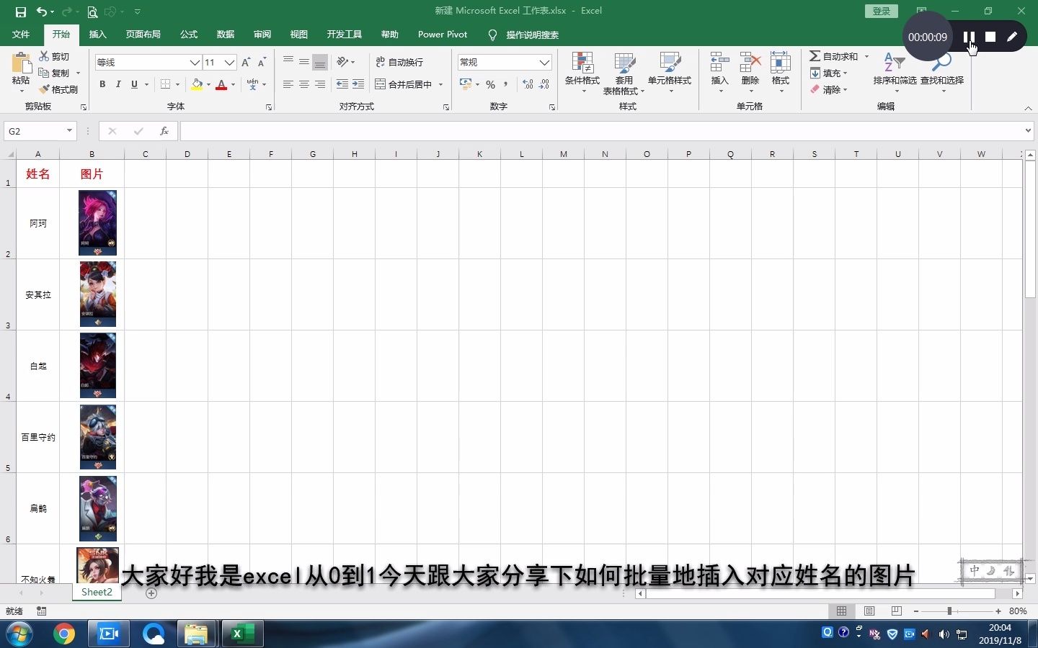Open the number format dropdown 常规
This screenshot has height=648, width=1038.
pyautogui.click(x=544, y=63)
